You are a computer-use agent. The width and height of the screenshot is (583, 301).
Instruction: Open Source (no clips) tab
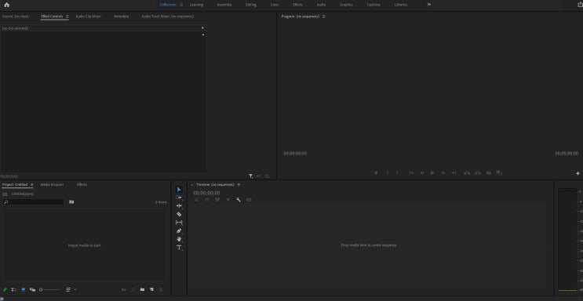click(15, 16)
